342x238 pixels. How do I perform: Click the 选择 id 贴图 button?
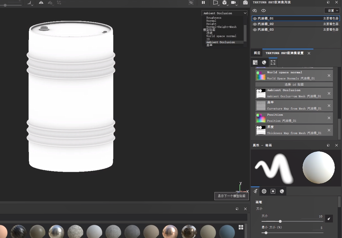[x=294, y=85]
